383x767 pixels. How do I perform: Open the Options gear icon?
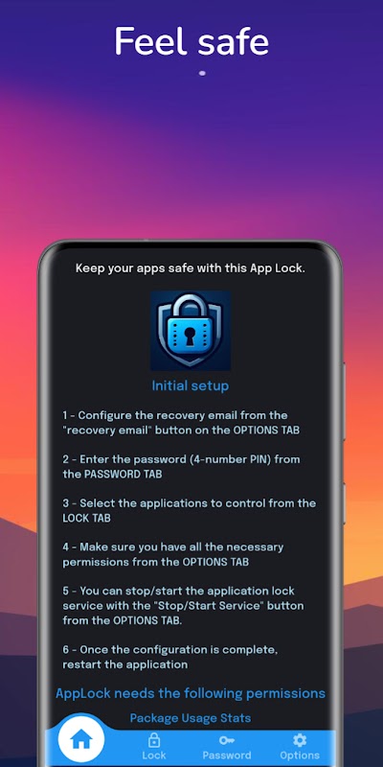click(x=300, y=740)
